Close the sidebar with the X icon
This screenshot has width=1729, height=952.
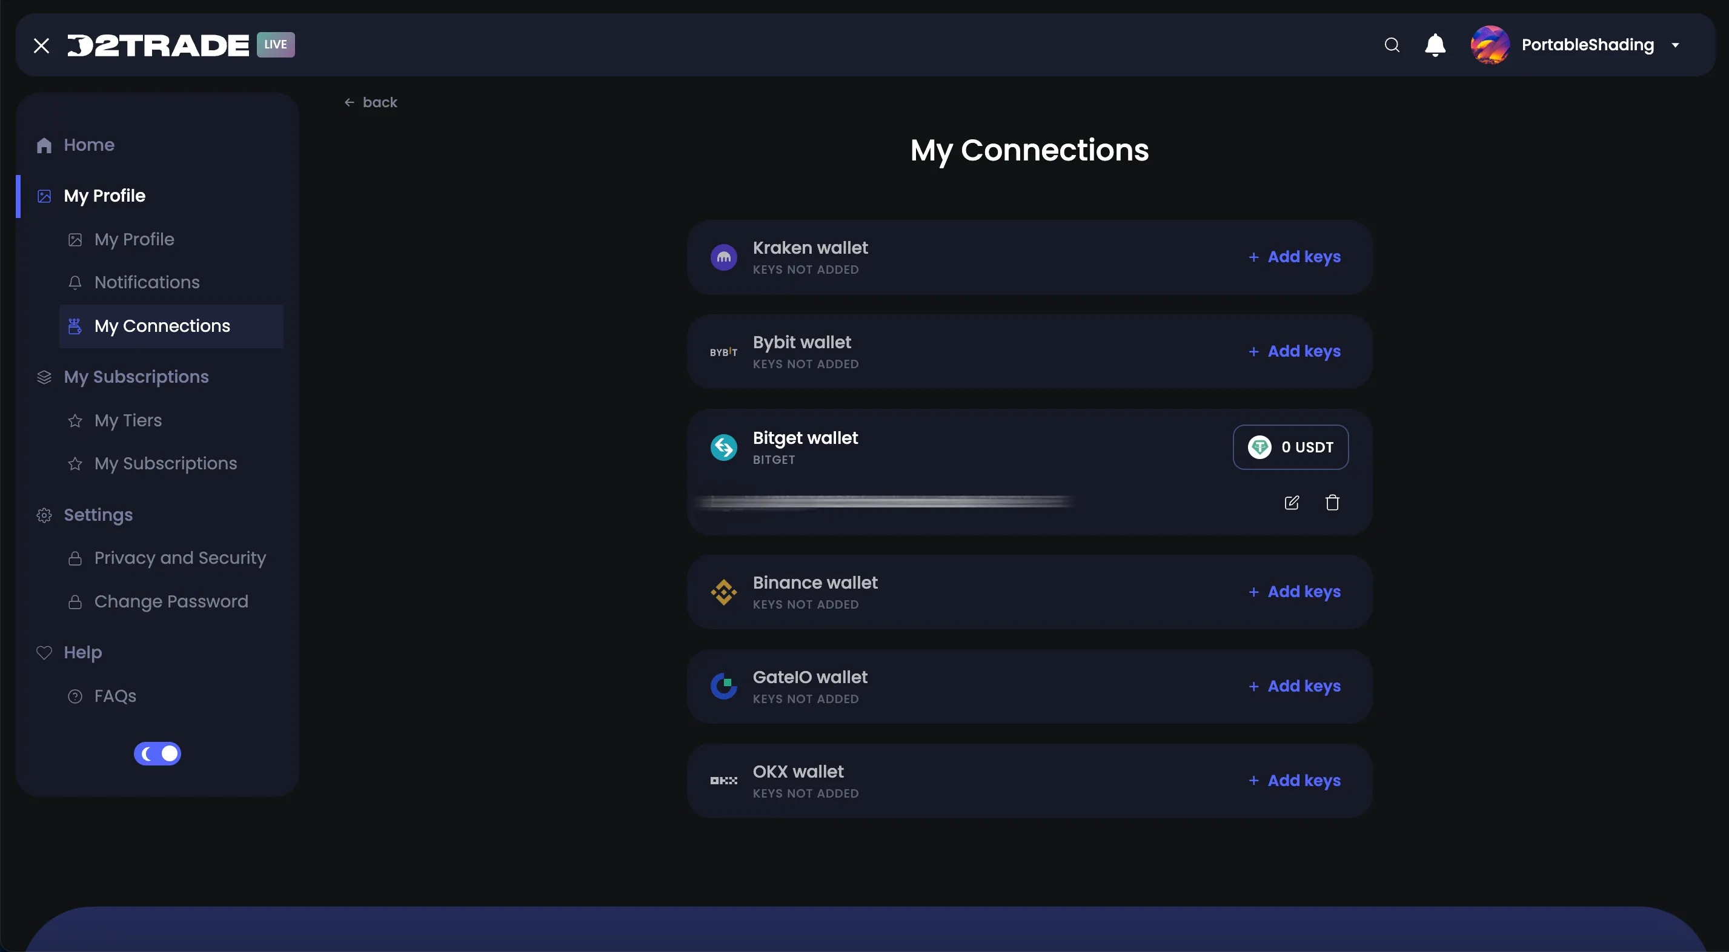tap(42, 45)
